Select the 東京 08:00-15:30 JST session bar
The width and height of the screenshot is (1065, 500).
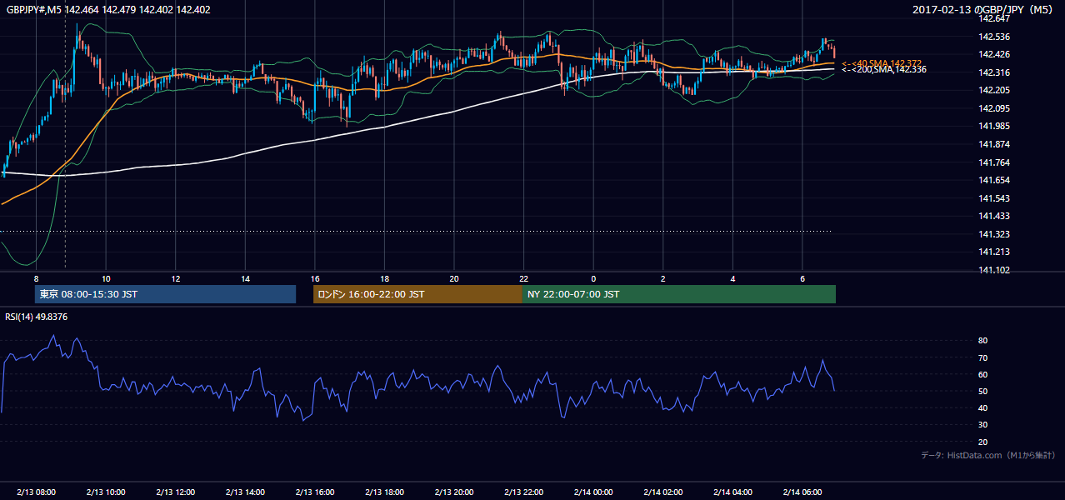(x=165, y=294)
